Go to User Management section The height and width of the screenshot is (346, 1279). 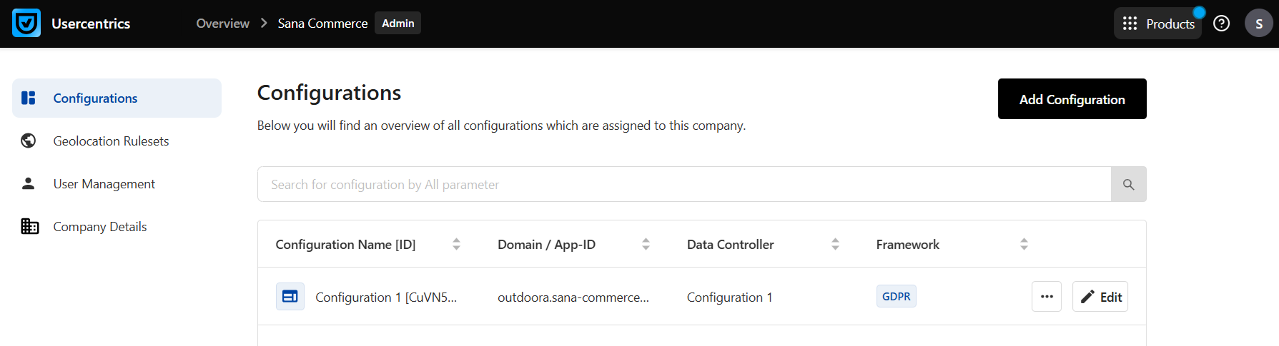(x=104, y=184)
